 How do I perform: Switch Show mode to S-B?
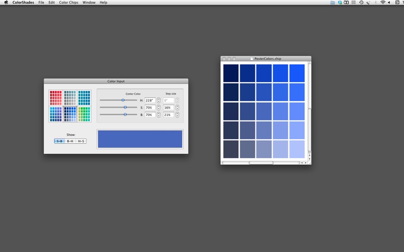59,141
